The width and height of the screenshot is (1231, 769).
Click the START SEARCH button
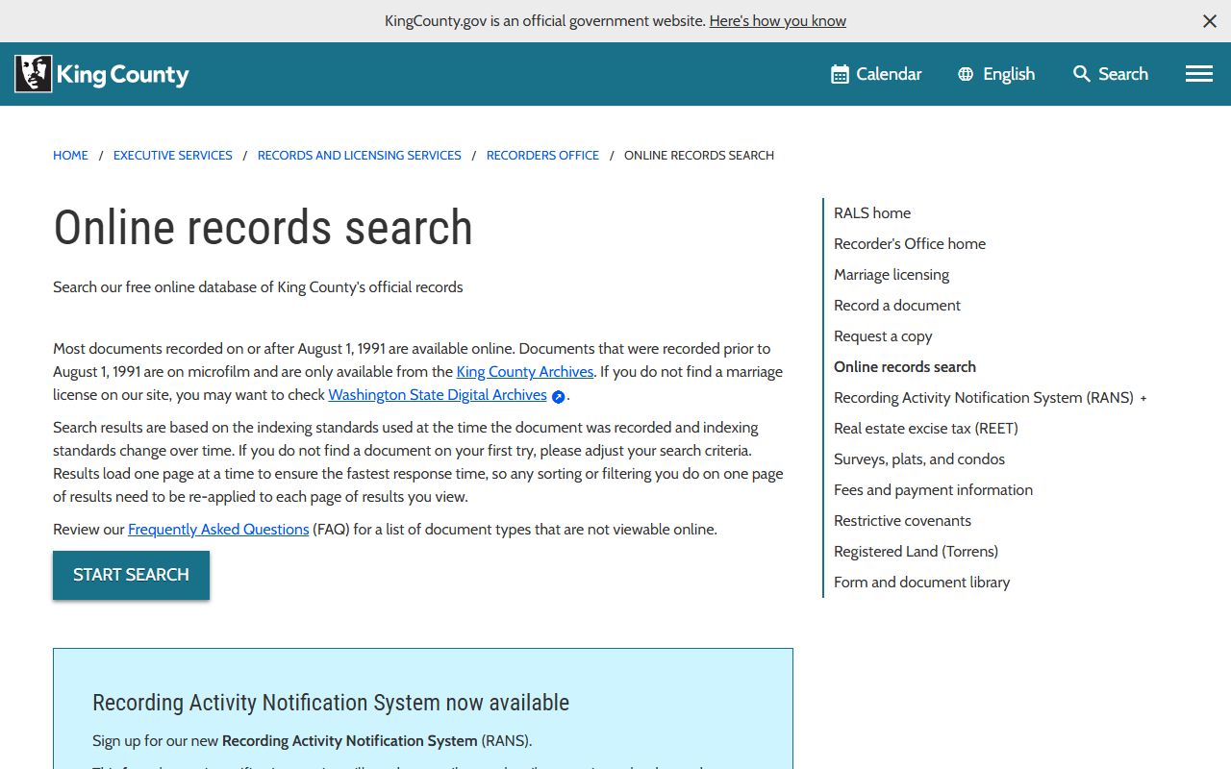tap(131, 575)
